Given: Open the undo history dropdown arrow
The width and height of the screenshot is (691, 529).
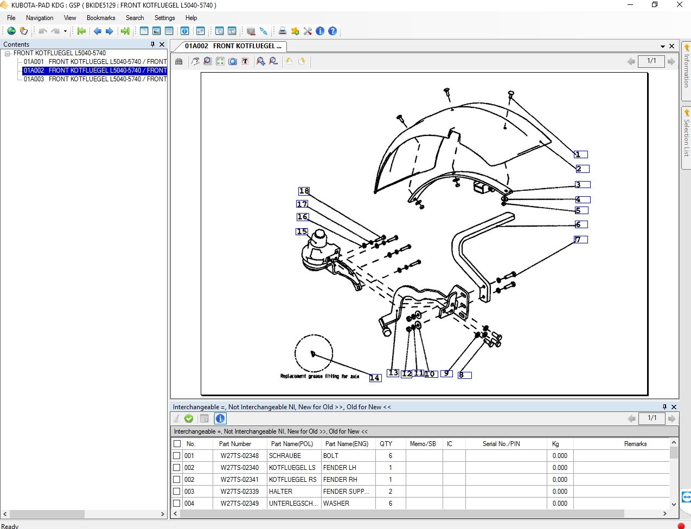Looking at the screenshot, I should click(x=65, y=31).
